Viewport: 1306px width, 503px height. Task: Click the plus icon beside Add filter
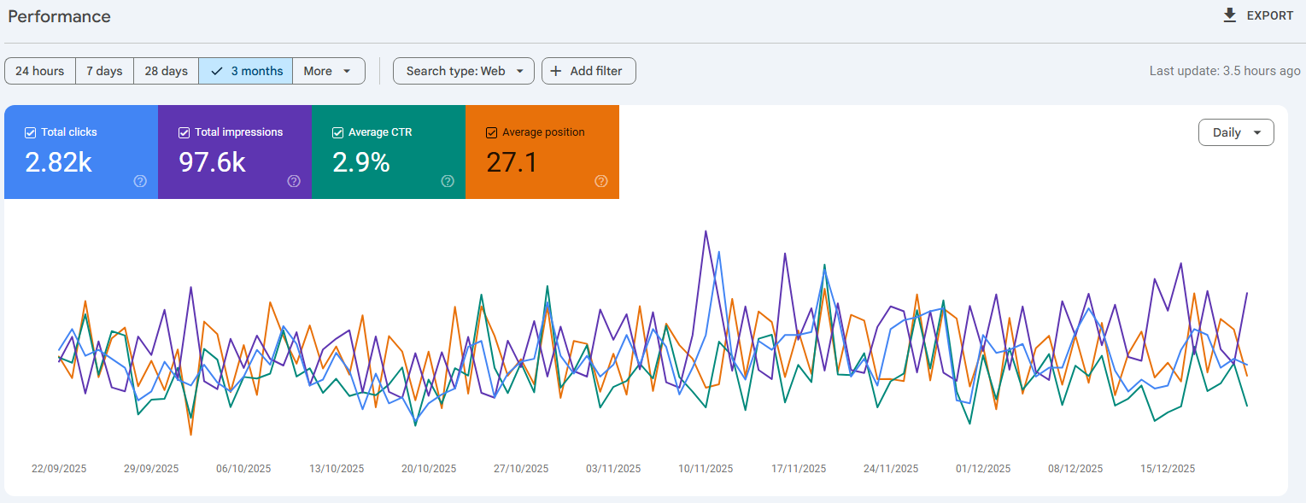point(556,71)
